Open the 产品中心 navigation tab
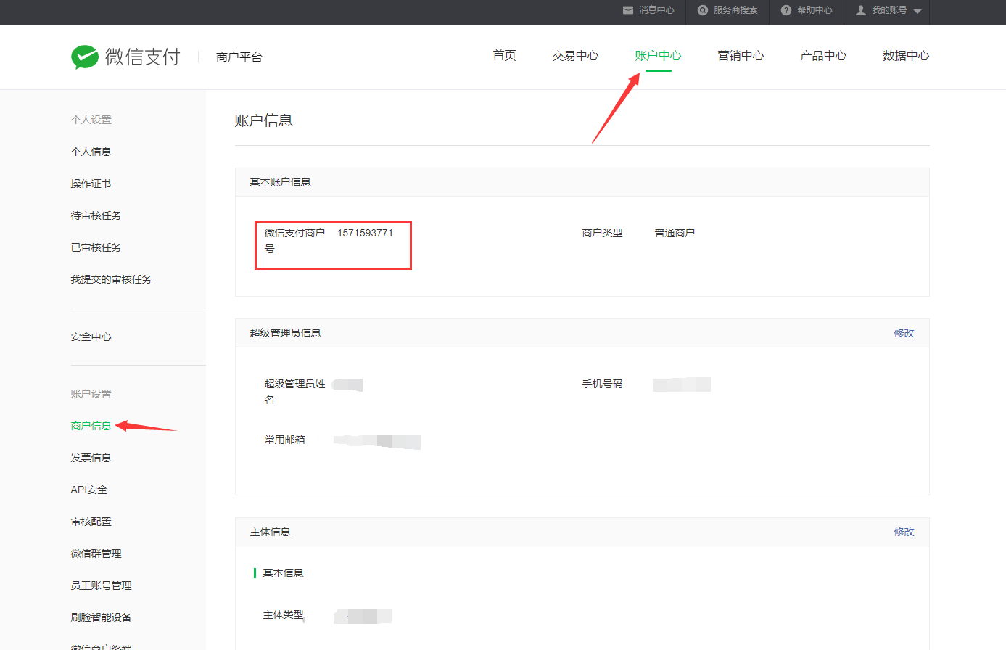 coord(823,56)
